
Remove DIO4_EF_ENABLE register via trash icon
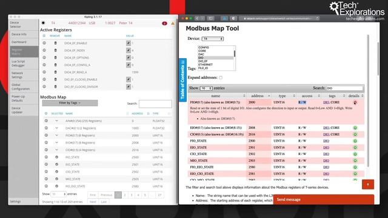click(55, 43)
